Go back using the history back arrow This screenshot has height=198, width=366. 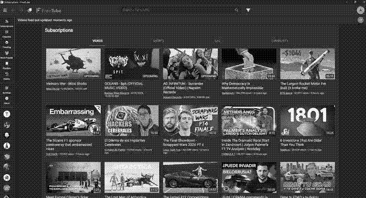point(14,10)
